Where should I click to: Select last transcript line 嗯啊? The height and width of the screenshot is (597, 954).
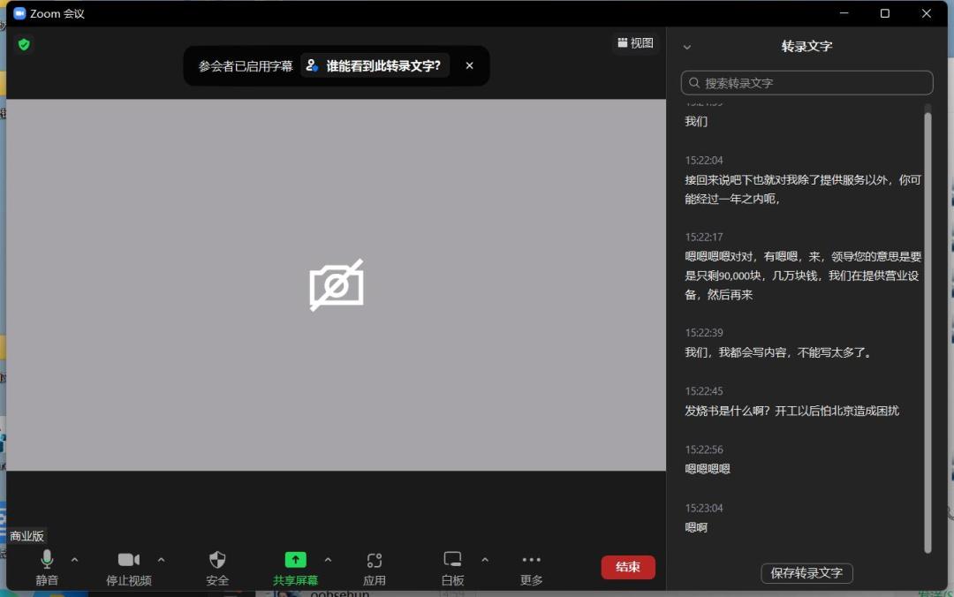tap(696, 527)
